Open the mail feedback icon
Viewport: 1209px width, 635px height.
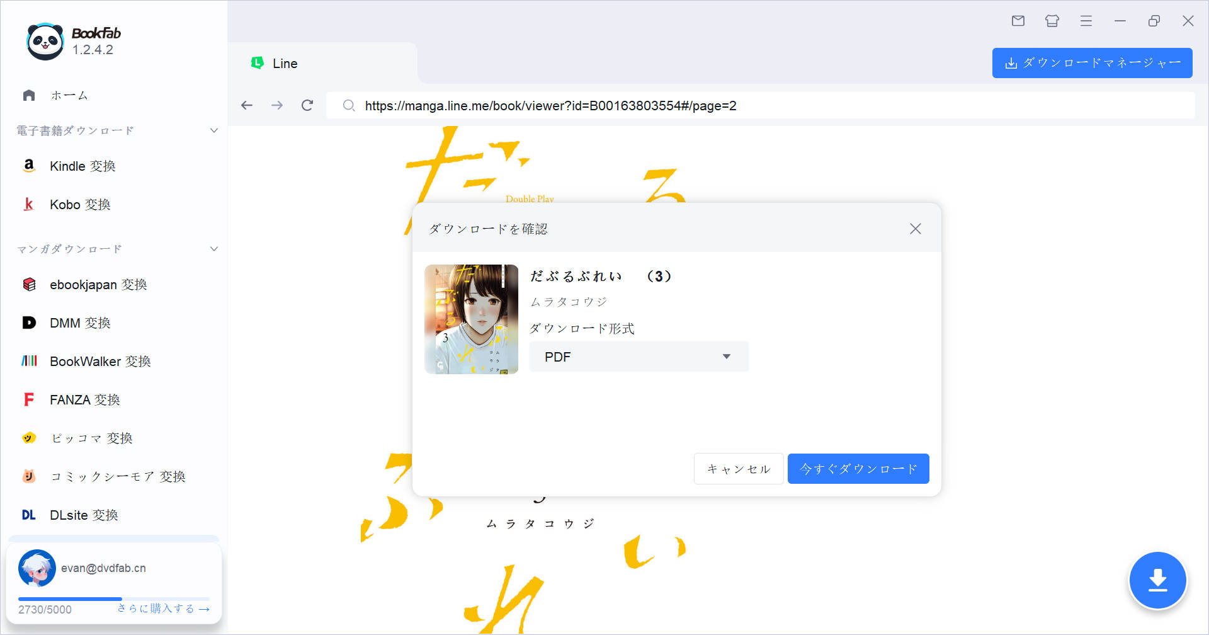coord(1018,21)
